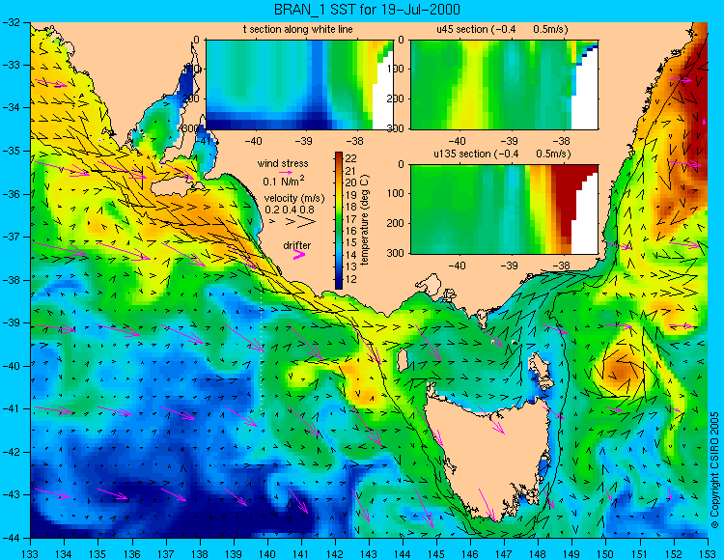This screenshot has height=560, width=724.
Task: Click the "Copyright CSIRO 2005" vertical text
Action: coord(714,471)
